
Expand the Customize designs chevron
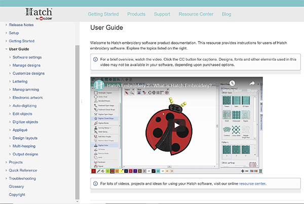point(10,73)
